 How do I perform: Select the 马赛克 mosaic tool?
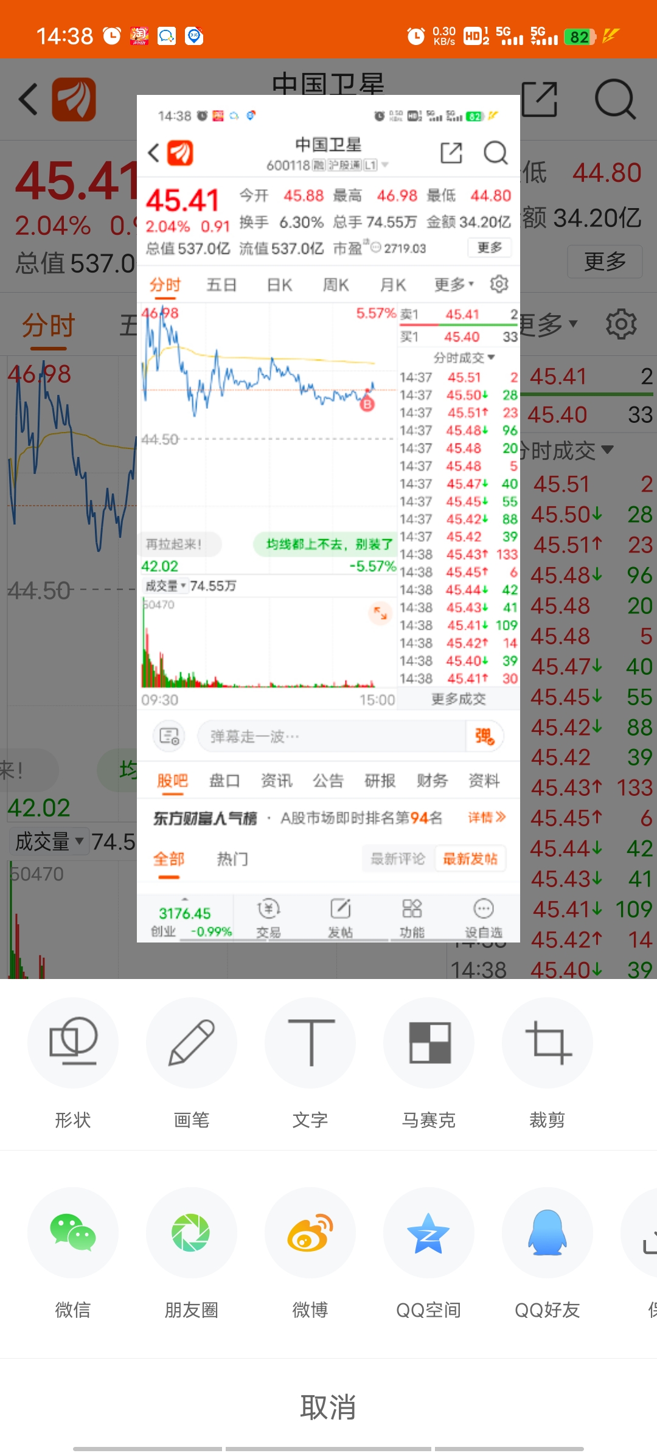point(429,1042)
